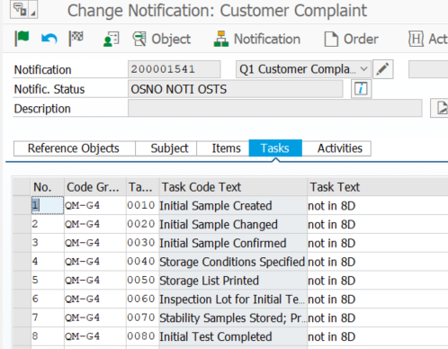
Task: Click the green flag icon in toolbar
Action: coord(22,39)
